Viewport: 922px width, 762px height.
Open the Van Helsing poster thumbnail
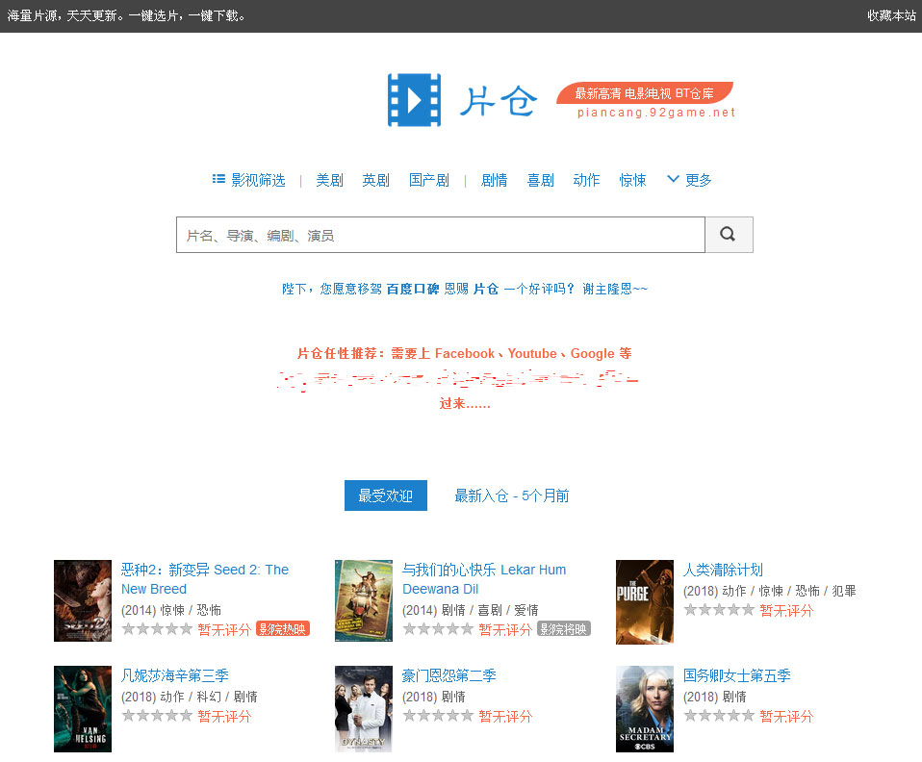point(83,708)
